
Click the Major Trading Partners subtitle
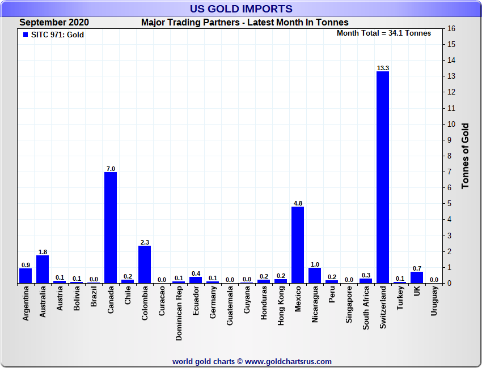tap(244, 23)
